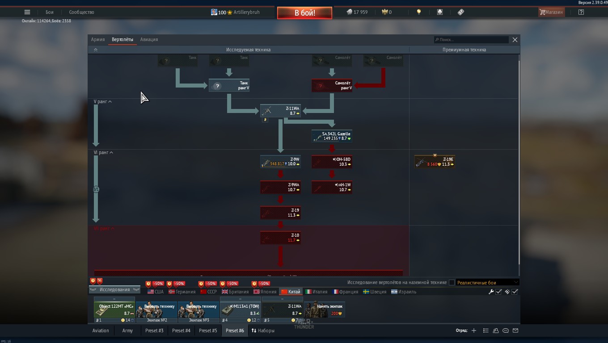This screenshot has width=608, height=343.
Task: Open the friends contacts icon
Action: 496,330
